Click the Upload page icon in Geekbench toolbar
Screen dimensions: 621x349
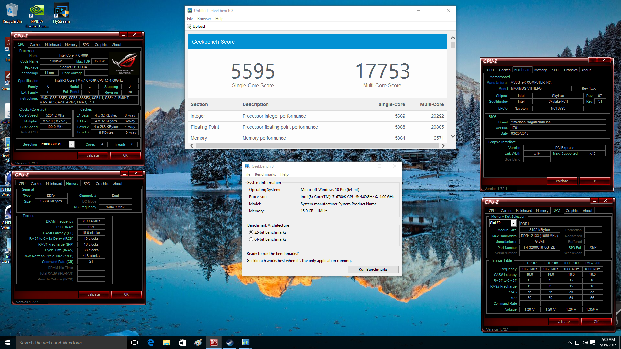(189, 26)
